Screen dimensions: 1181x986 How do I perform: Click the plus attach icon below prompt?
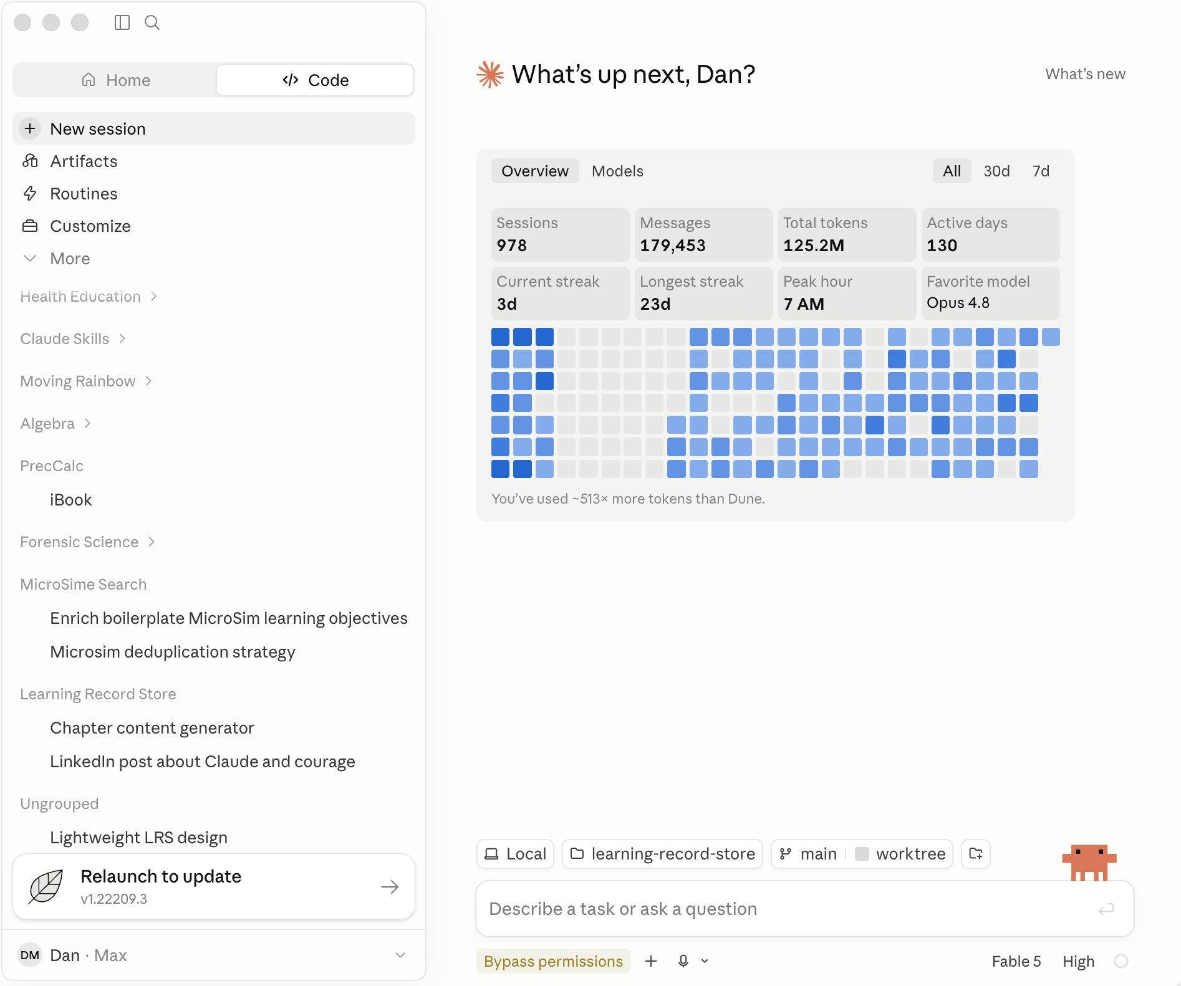651,961
